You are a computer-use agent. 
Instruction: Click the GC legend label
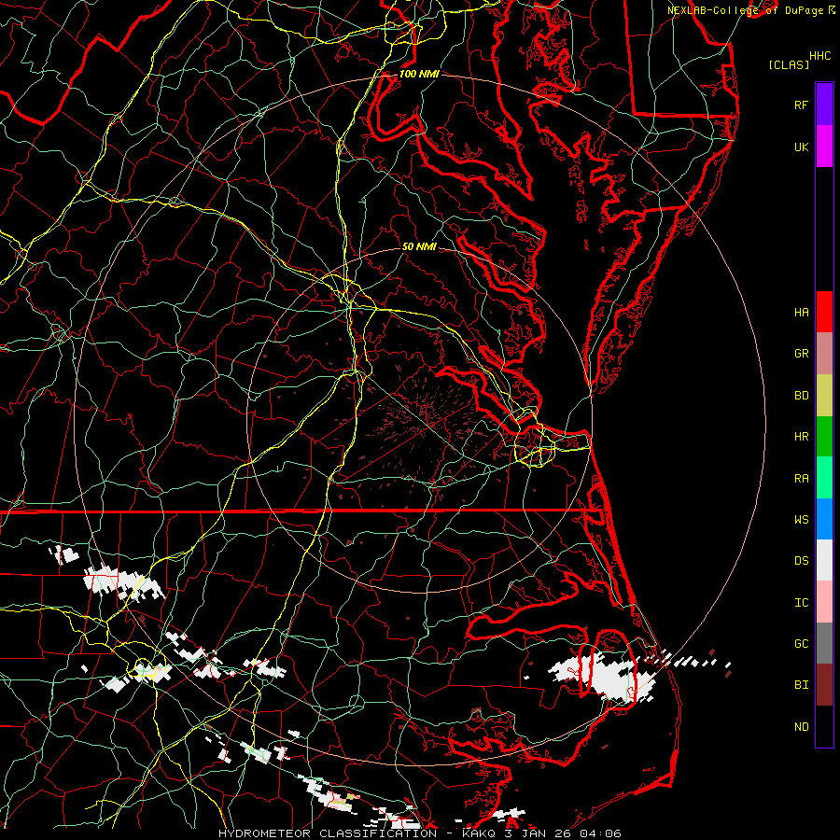(x=801, y=644)
